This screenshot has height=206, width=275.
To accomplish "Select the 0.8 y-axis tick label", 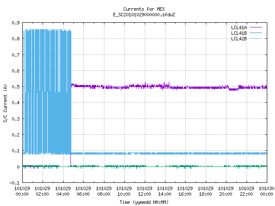I will [x=15, y=39].
